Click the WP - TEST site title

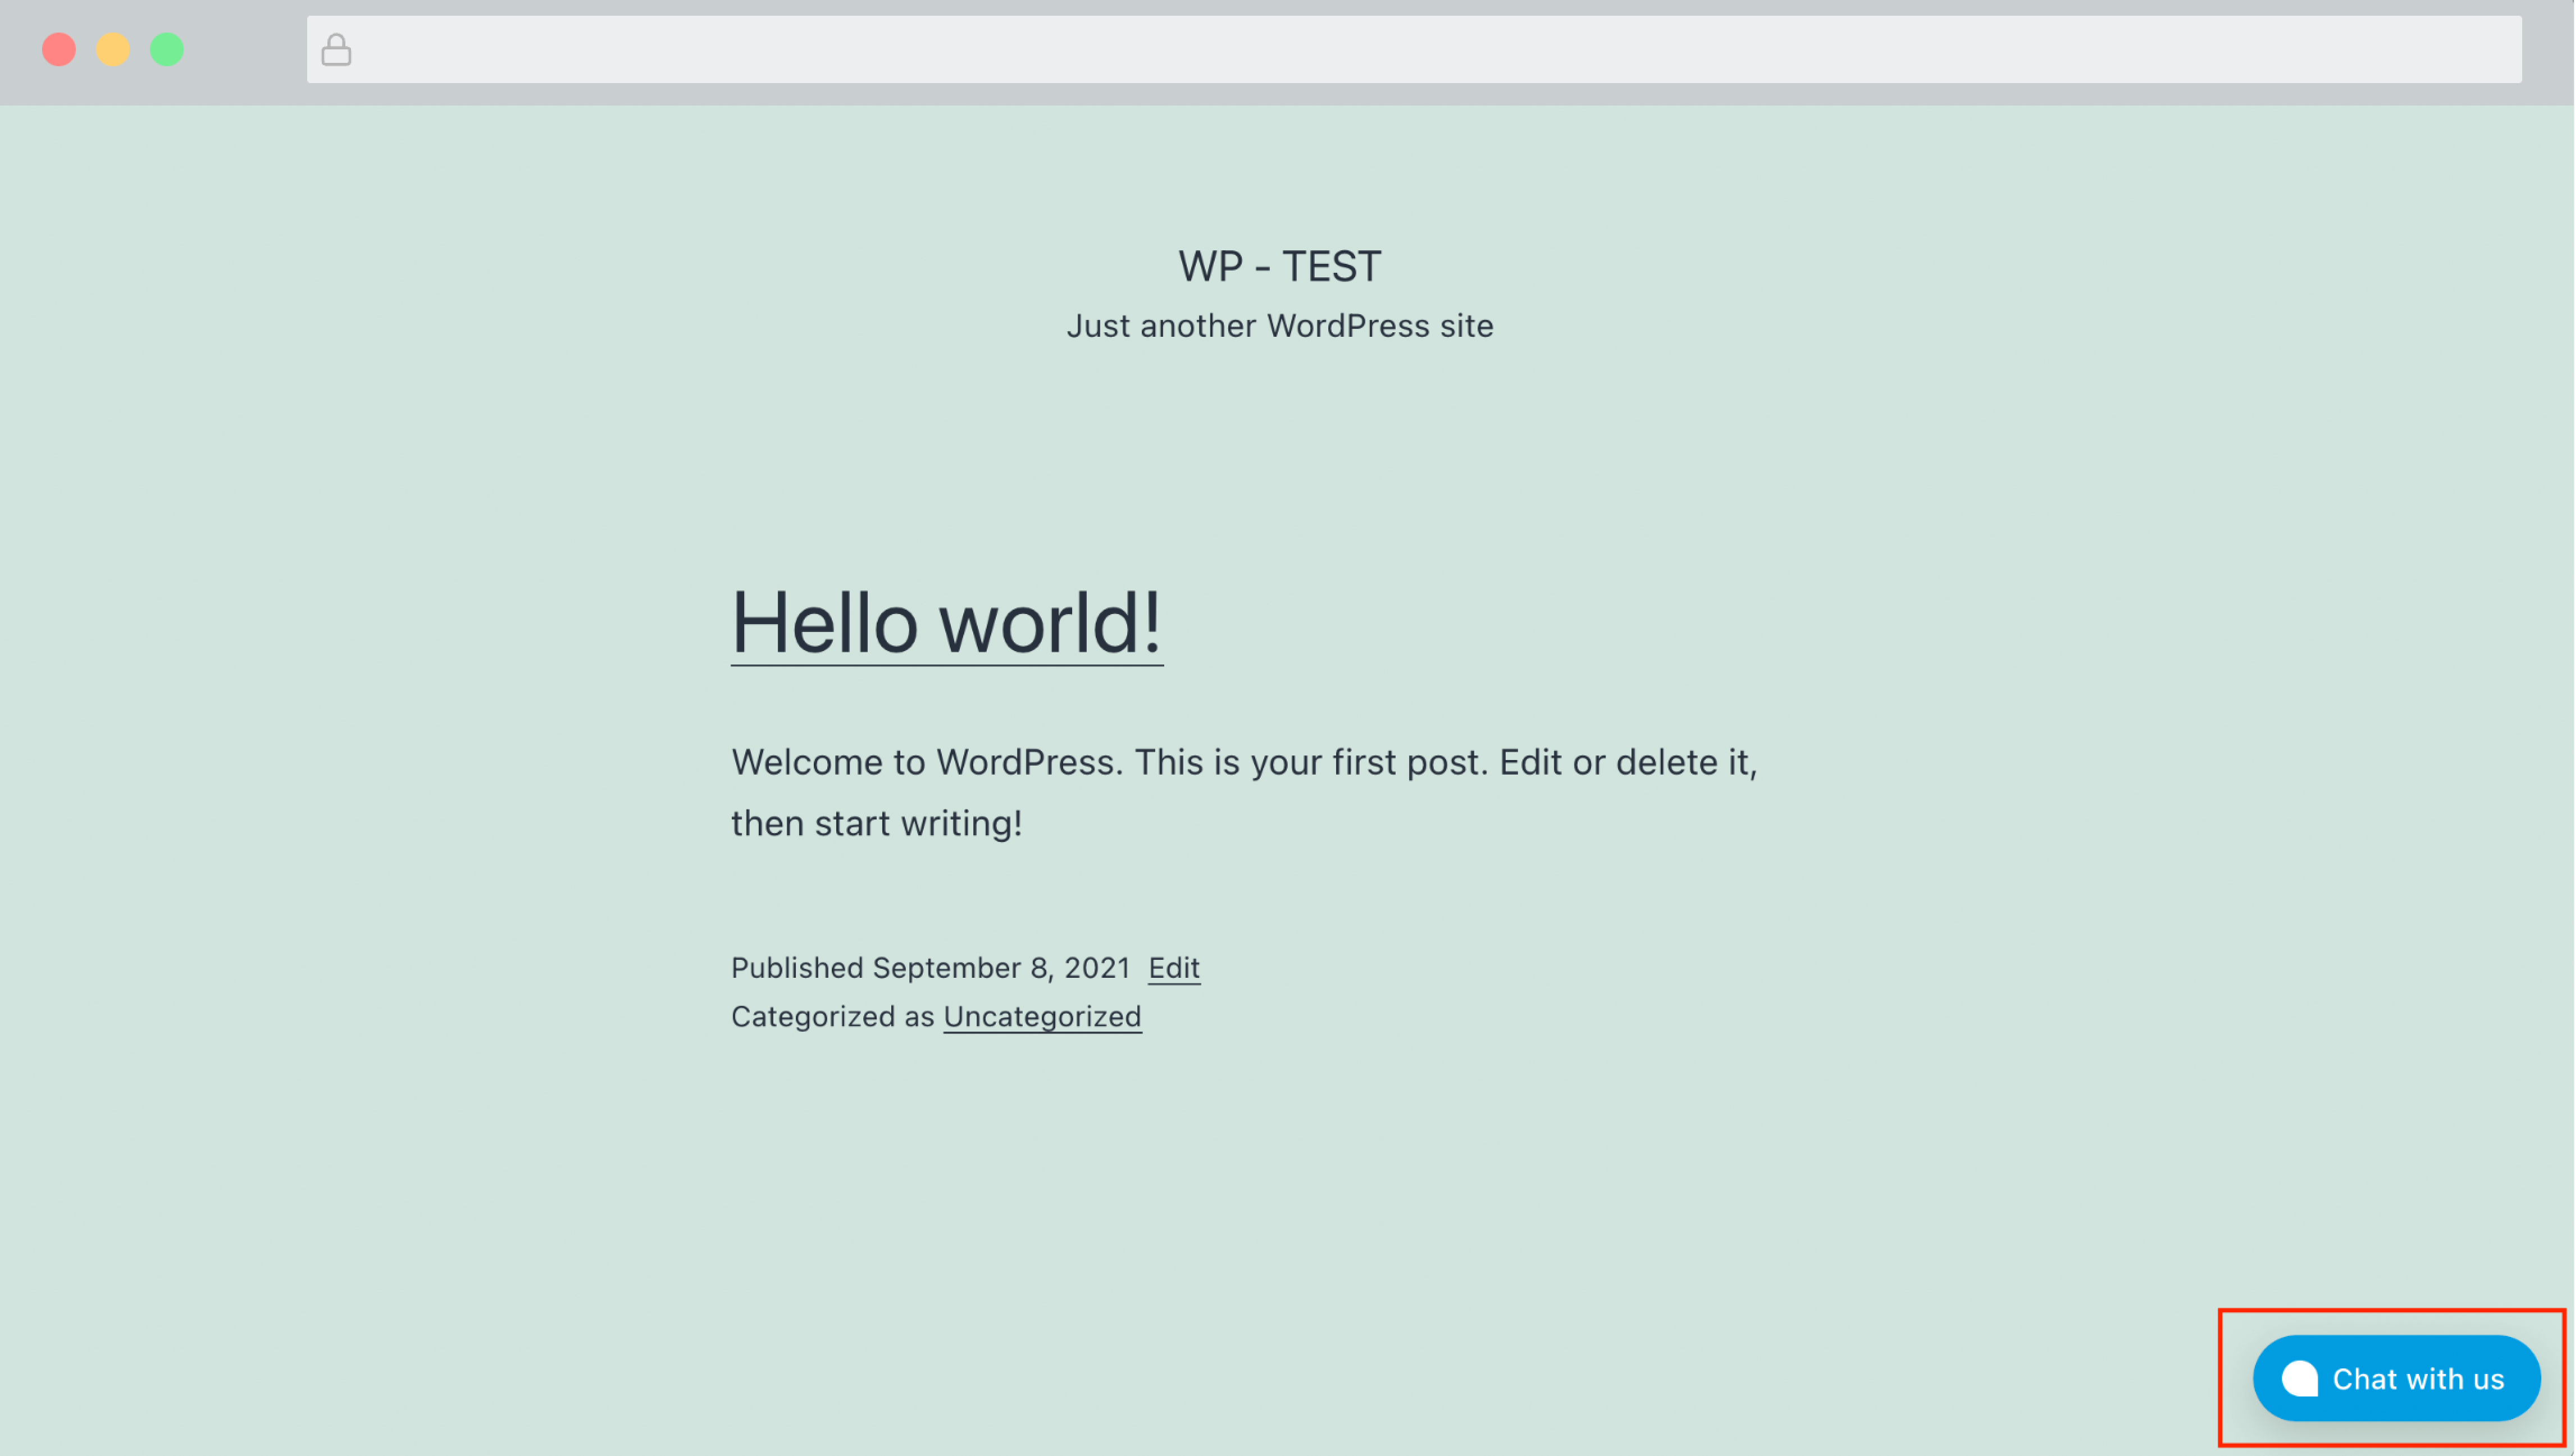pyautogui.click(x=1279, y=266)
